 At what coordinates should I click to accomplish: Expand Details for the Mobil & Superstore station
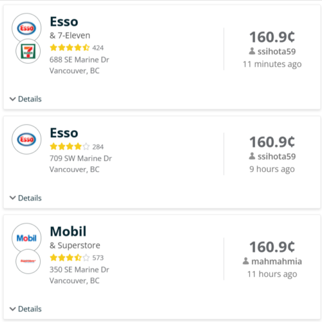click(x=26, y=309)
